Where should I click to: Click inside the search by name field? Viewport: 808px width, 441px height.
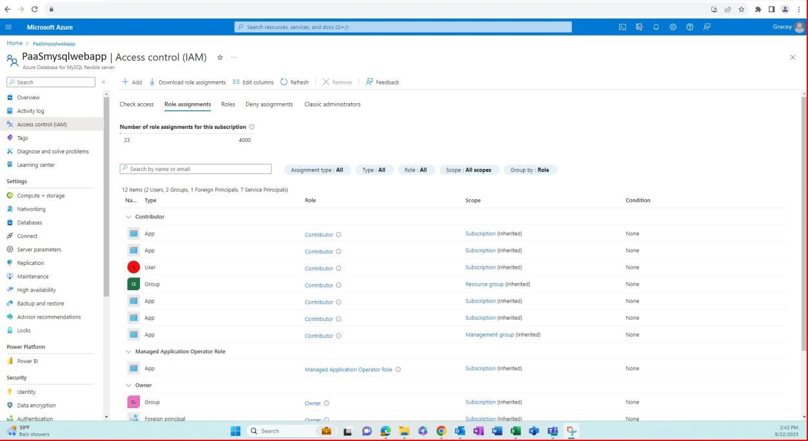(x=195, y=168)
